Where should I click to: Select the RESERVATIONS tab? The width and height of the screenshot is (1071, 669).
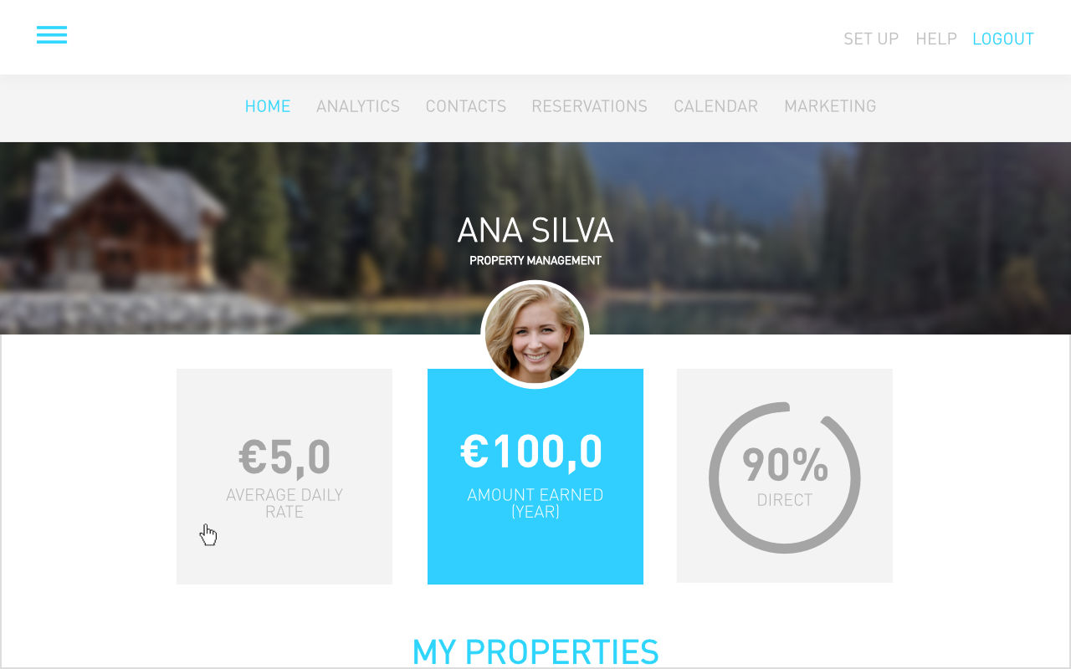pyautogui.click(x=590, y=106)
